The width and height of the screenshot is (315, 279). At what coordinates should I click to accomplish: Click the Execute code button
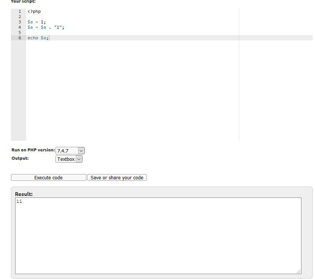tap(48, 177)
